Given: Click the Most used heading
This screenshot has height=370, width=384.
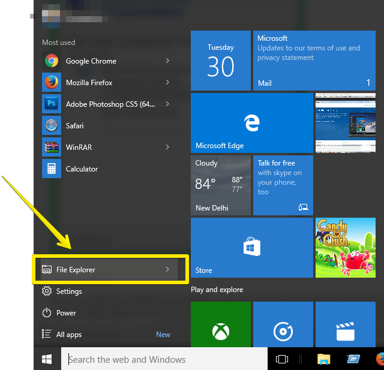Looking at the screenshot, I should click(59, 43).
